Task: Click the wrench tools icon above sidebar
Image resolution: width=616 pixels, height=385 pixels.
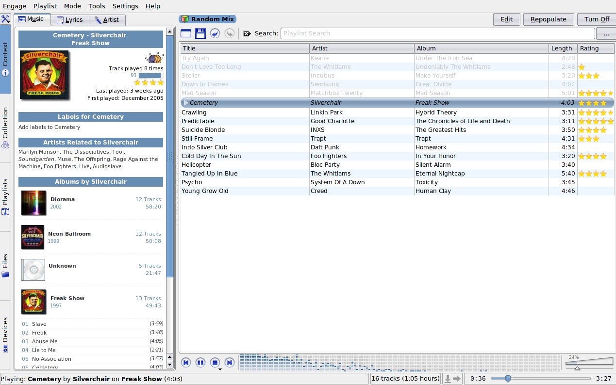Action: point(6,19)
